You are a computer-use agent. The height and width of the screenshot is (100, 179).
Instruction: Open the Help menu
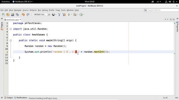coord(77,10)
